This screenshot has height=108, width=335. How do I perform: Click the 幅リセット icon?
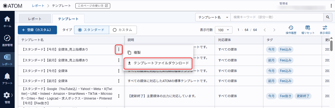pyautogui.click(x=308, y=30)
